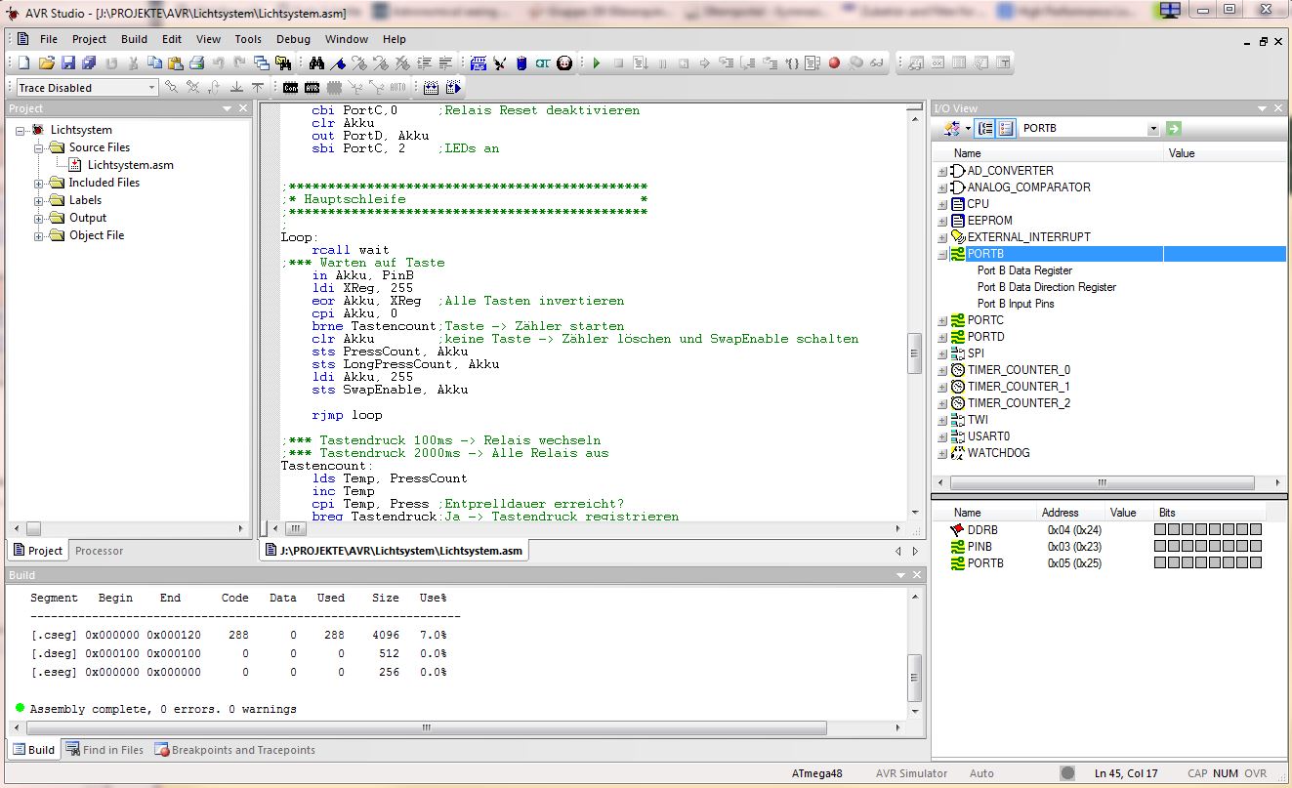Click the Print icon
This screenshot has width=1292, height=788.
coord(196,62)
